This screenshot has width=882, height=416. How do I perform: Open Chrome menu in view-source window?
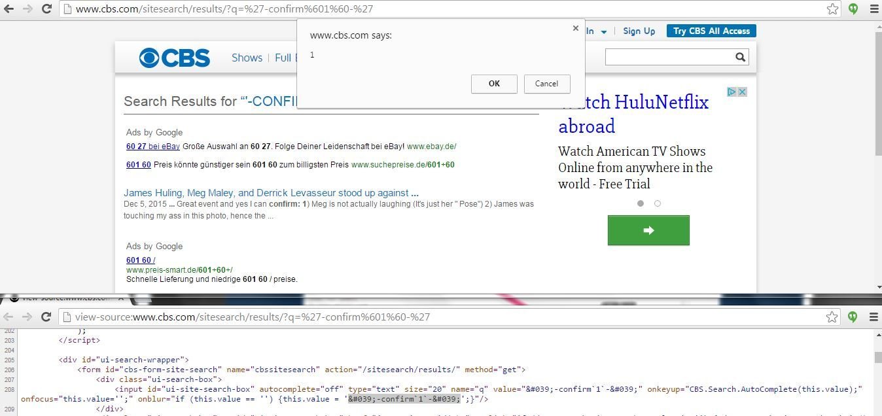point(873,317)
